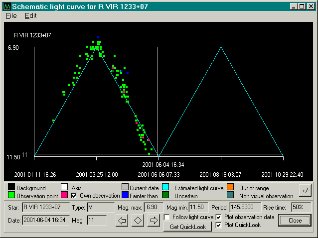Enable Follow light curve checkbox
Viewport: 318px width, 238px height.
(x=166, y=218)
